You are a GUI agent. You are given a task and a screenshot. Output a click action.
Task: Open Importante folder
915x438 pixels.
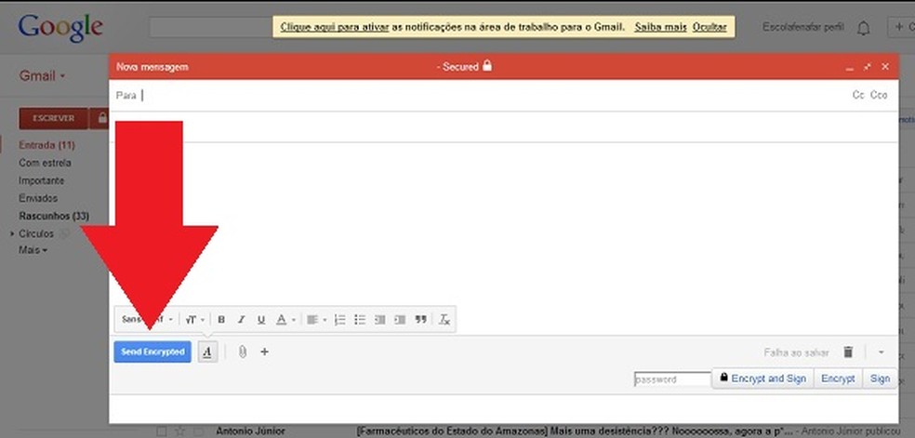coord(42,180)
